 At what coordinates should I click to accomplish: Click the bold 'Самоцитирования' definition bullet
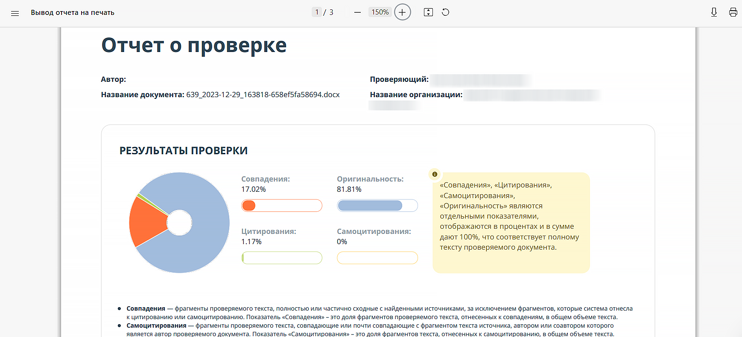(x=156, y=325)
